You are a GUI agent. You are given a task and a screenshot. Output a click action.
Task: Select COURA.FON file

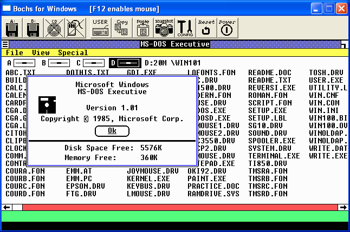pyautogui.click(x=25, y=171)
